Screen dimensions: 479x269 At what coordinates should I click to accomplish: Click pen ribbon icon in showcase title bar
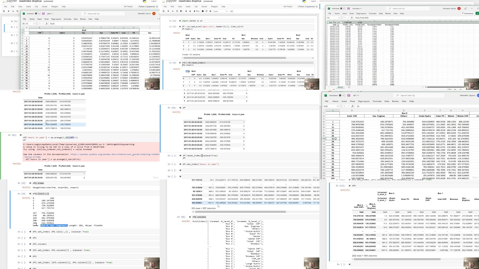pyautogui.click(x=465, y=9)
